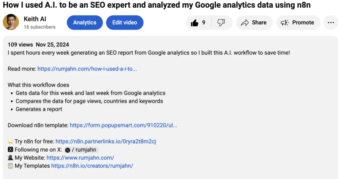Open the / rumjahn X profile link

84,150
